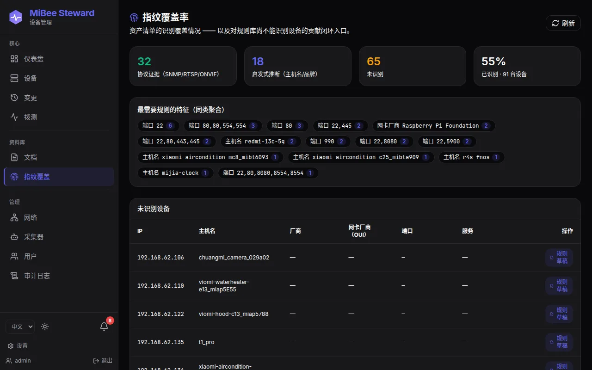
Task: Select the 主机名 redmi-13c-5g chip
Action: [261, 142]
